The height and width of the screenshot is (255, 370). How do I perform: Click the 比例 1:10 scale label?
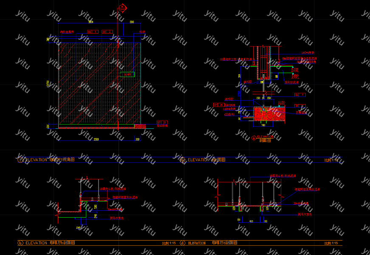331,160
